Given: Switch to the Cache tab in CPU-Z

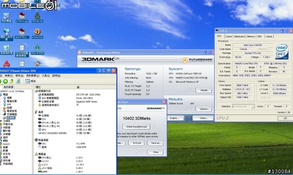Looking at the screenshot, I should pos(228,37).
